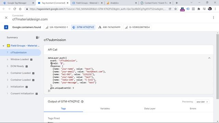Open the Extensions puzzle icon

(x=199, y=9)
